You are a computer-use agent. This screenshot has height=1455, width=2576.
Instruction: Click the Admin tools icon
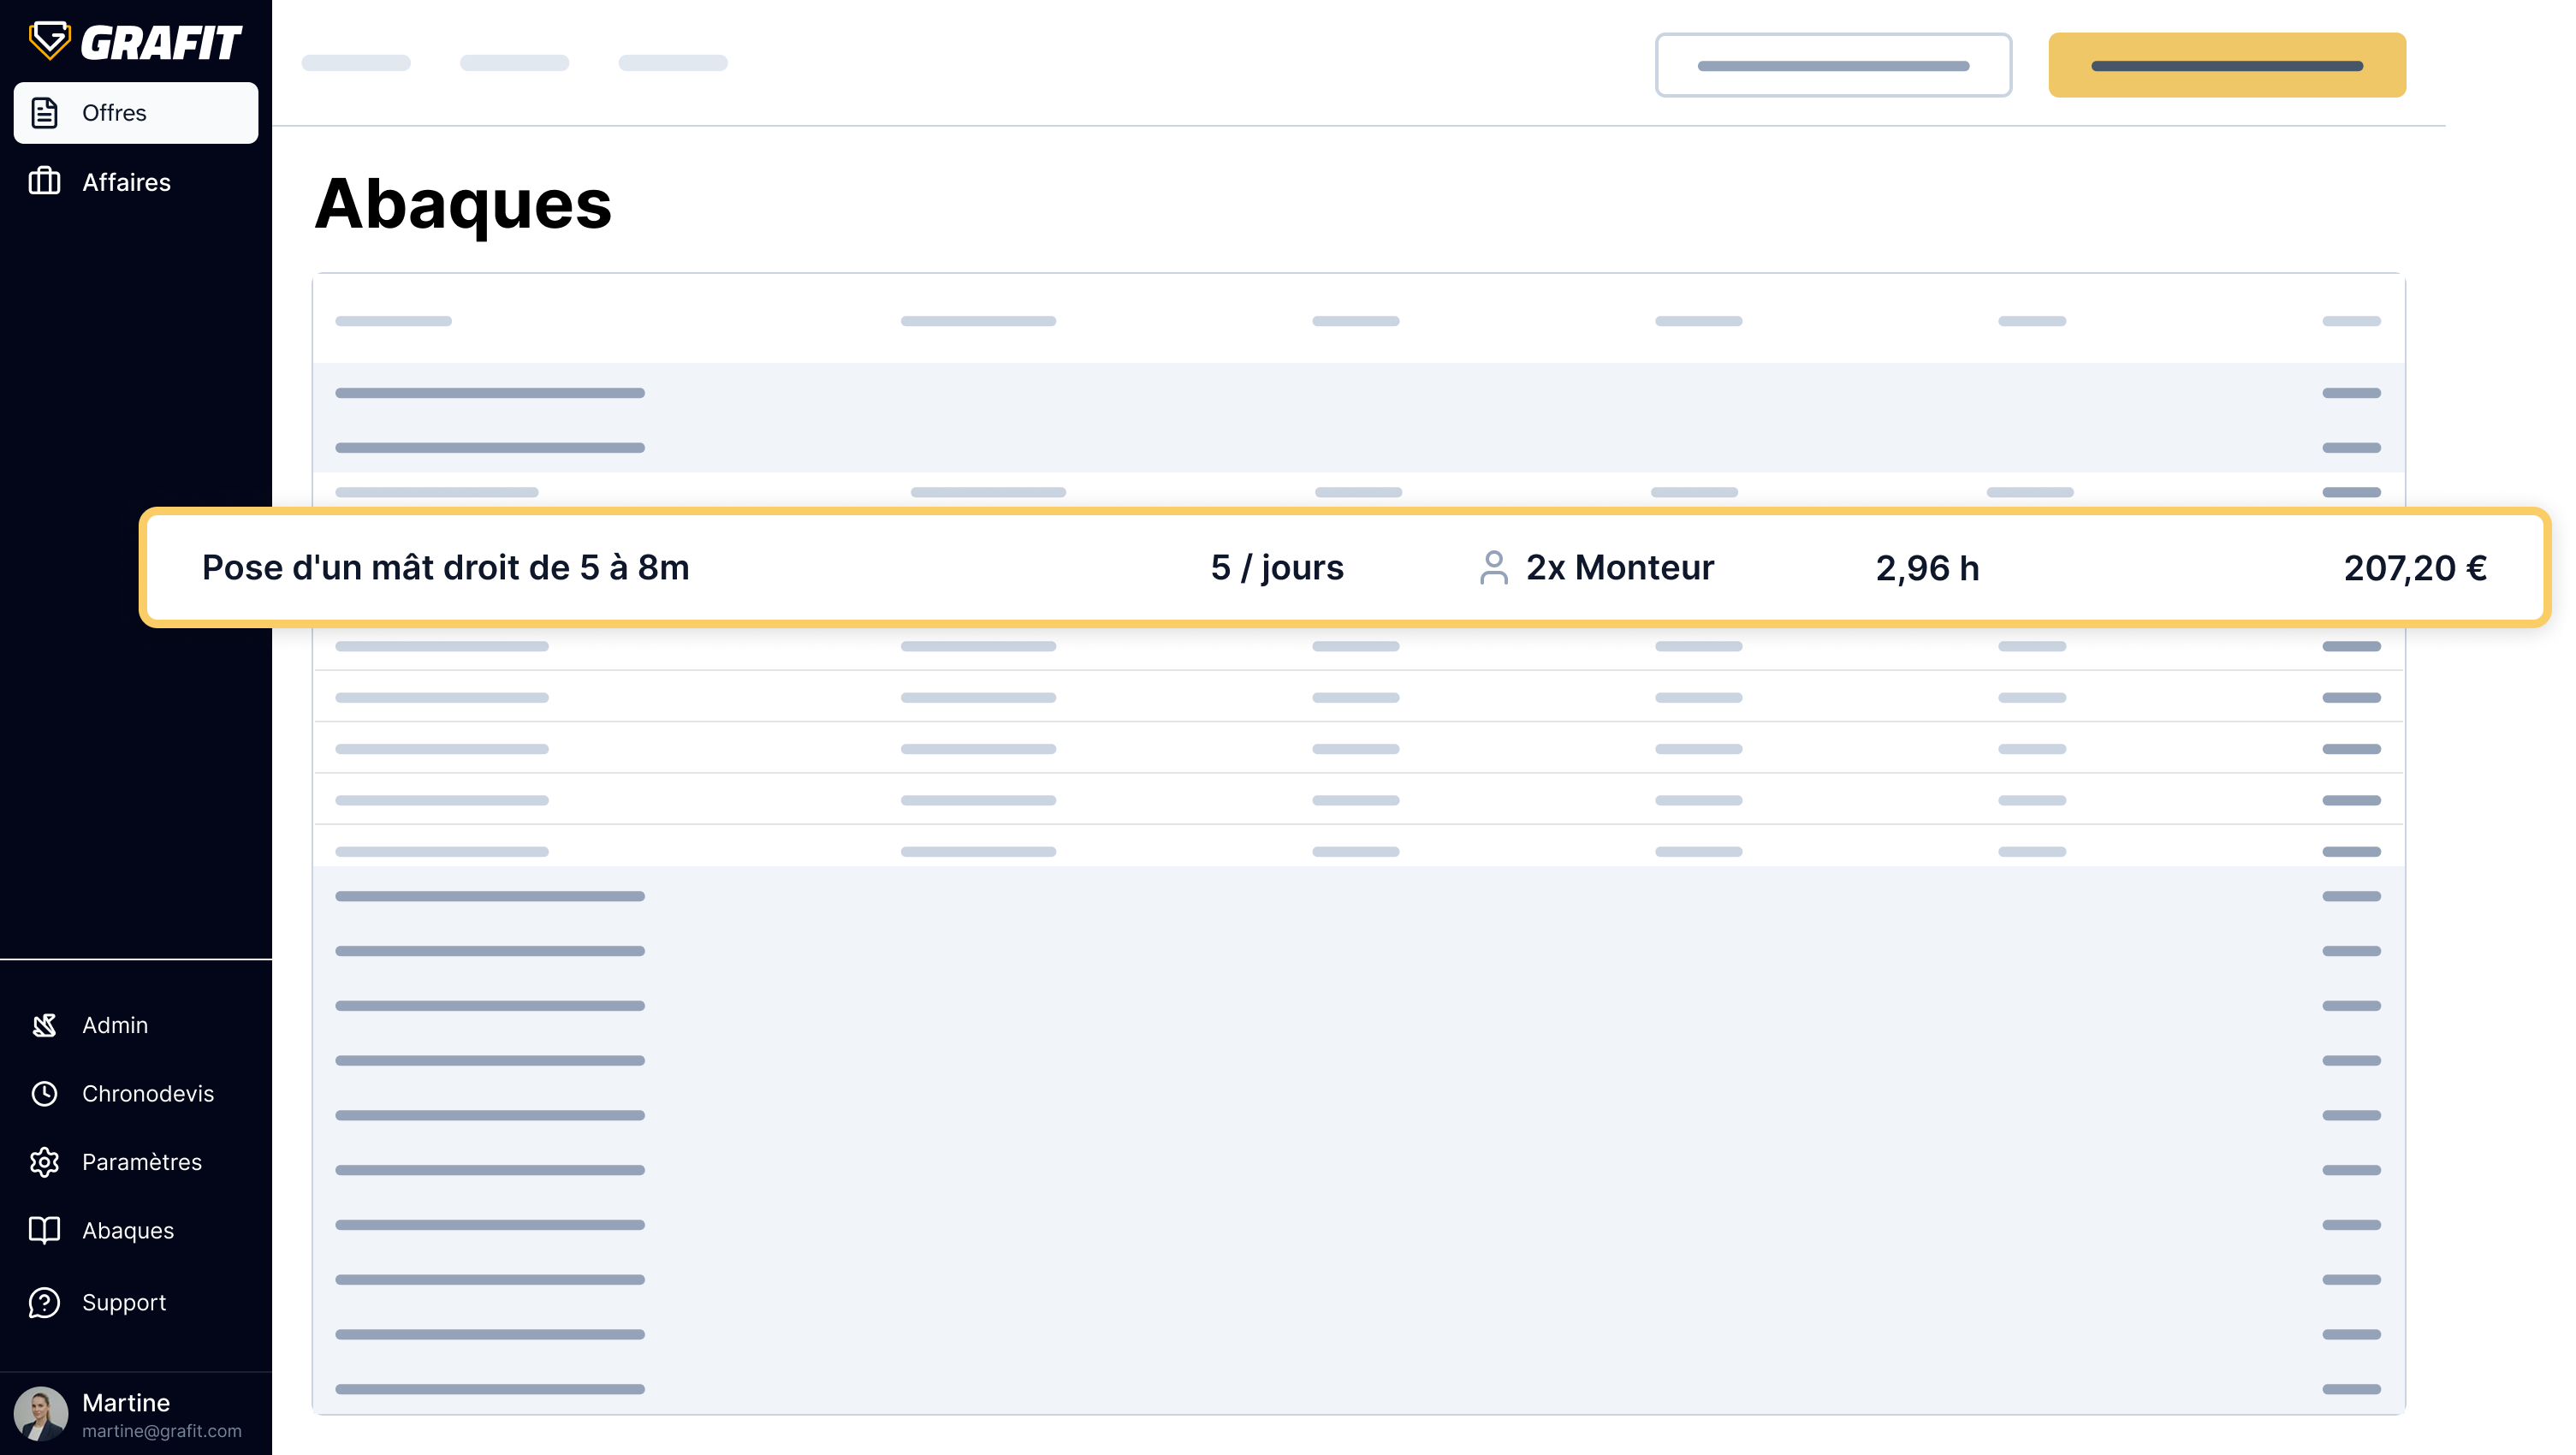coord(45,1025)
